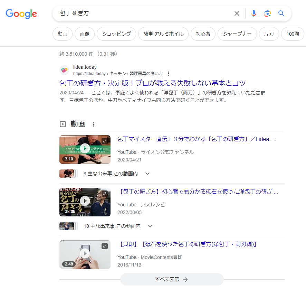Expand preview icon on the 2:48 thumbnail

point(105,246)
